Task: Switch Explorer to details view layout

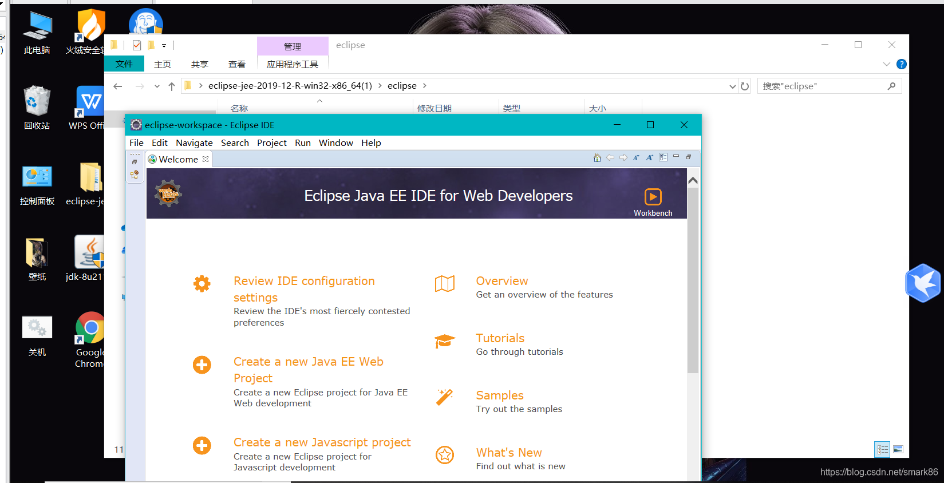Action: tap(882, 449)
